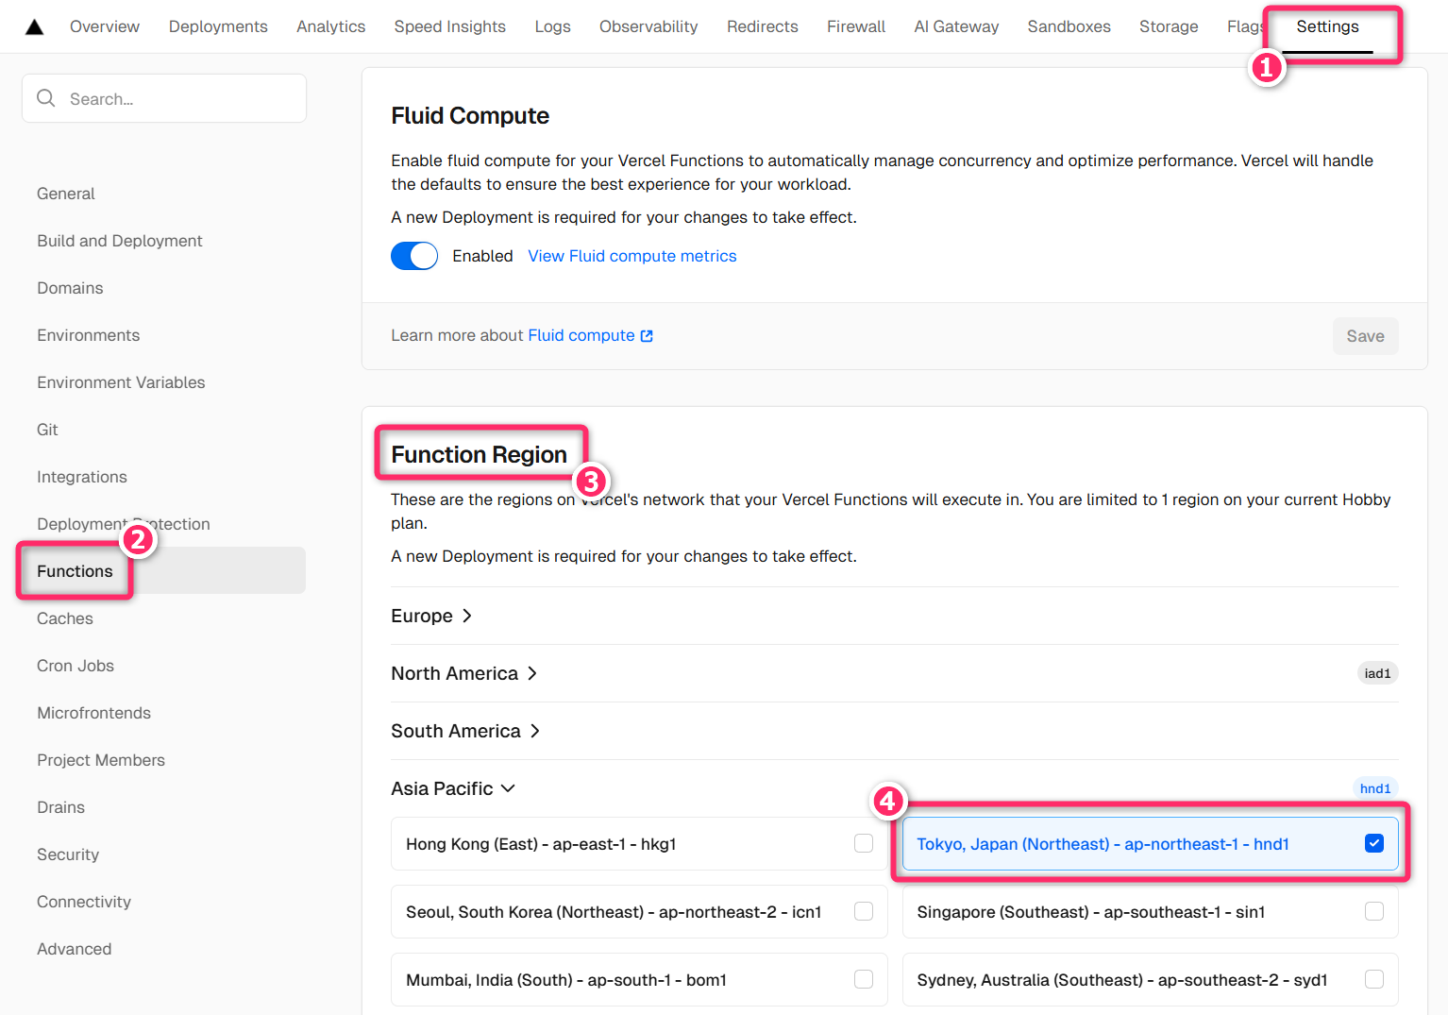Click the search magnifier icon

pyautogui.click(x=45, y=98)
